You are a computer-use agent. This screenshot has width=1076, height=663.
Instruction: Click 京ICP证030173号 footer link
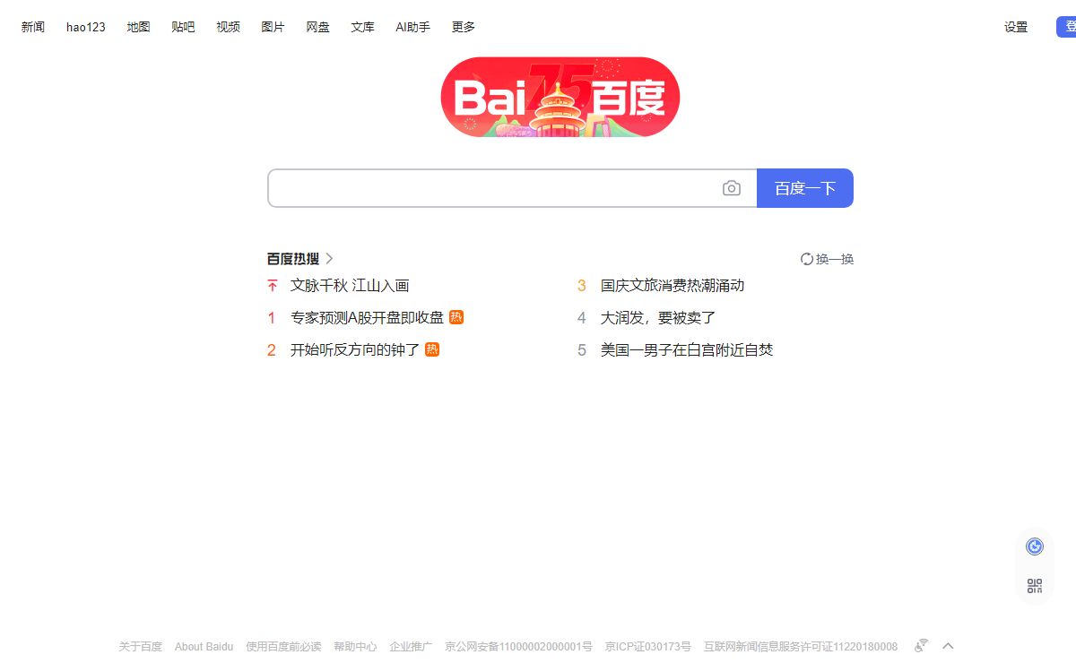(x=648, y=646)
